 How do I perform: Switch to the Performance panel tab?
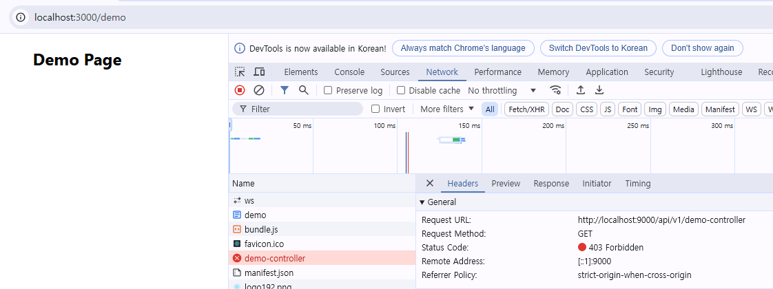pos(497,72)
